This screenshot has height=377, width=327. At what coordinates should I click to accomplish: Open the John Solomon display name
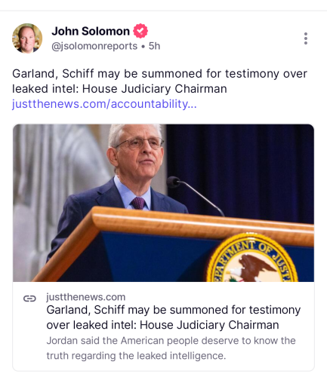pyautogui.click(x=91, y=31)
